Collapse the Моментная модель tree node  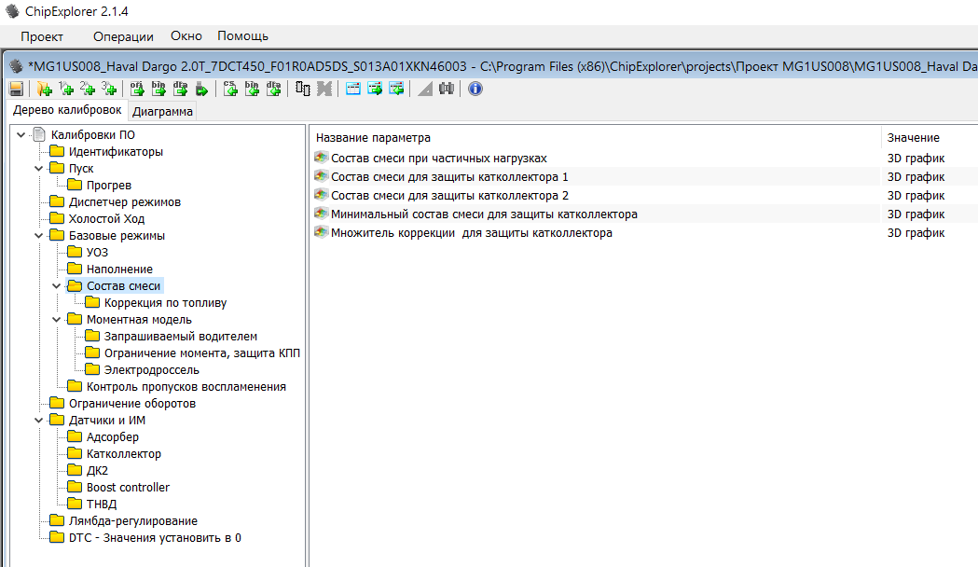(x=56, y=320)
